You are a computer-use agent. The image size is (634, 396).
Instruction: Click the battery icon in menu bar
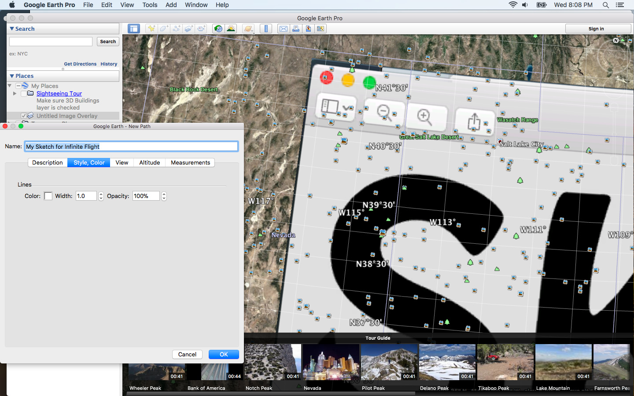click(542, 5)
